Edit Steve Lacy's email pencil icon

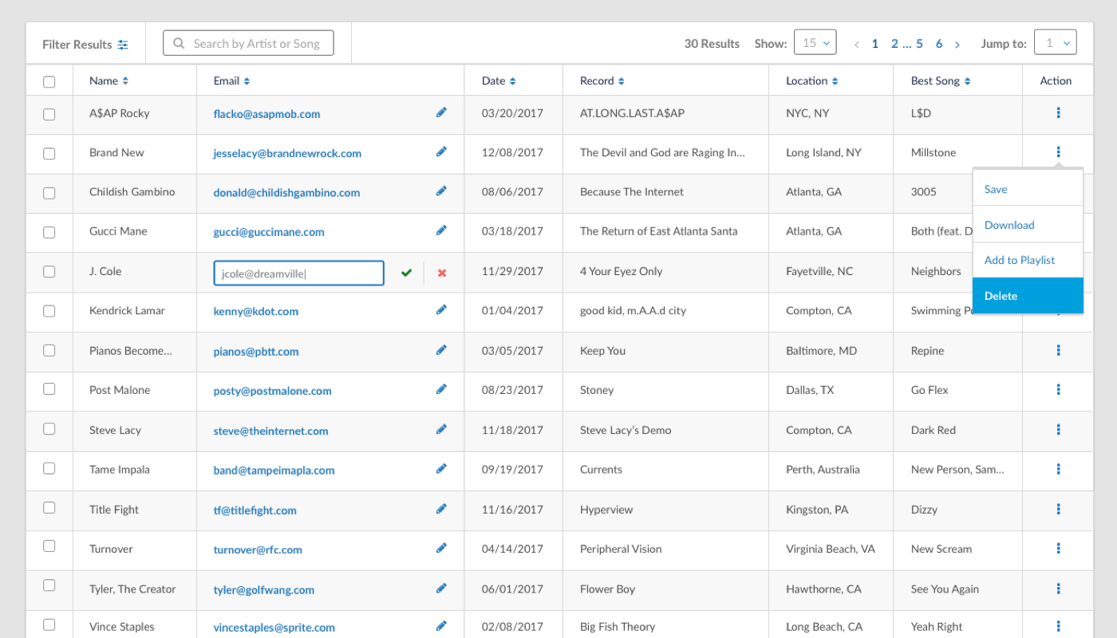click(441, 430)
